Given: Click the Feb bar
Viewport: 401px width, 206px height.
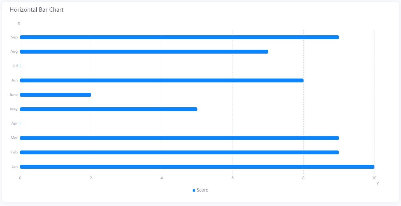Looking at the screenshot, I should (x=179, y=153).
